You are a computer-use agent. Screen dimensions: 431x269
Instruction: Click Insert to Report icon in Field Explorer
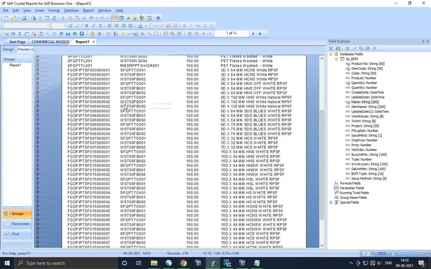click(331, 48)
